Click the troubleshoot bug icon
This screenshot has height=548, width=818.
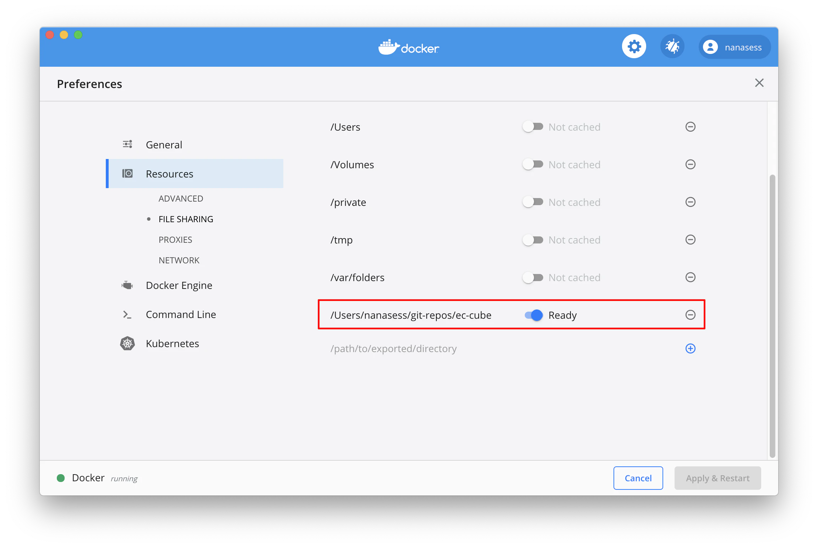pyautogui.click(x=672, y=47)
